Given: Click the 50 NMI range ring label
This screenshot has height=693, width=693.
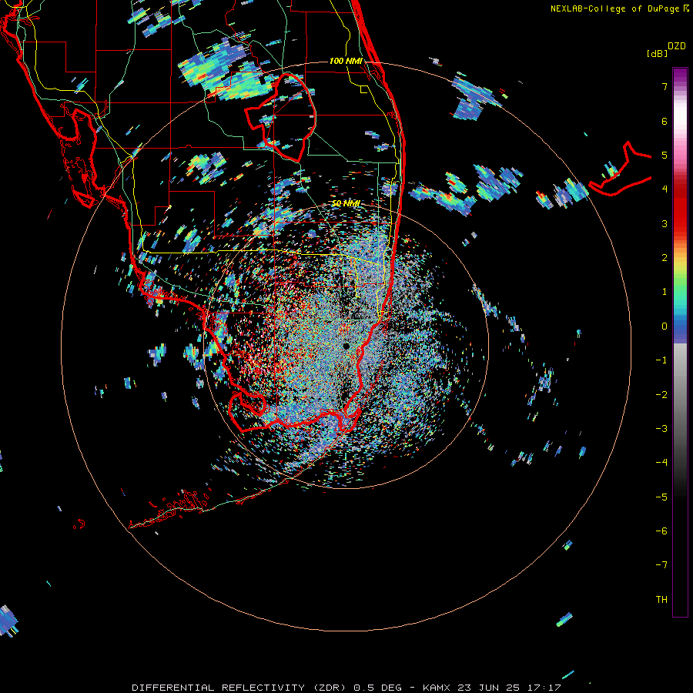Looking at the screenshot, I should point(346,203).
